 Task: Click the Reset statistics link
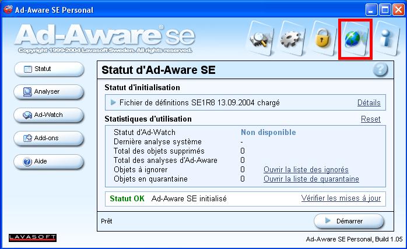pos(370,119)
